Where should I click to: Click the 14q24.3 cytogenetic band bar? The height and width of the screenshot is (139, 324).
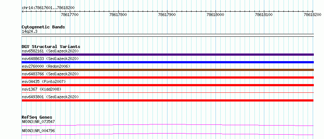click(x=167, y=35)
